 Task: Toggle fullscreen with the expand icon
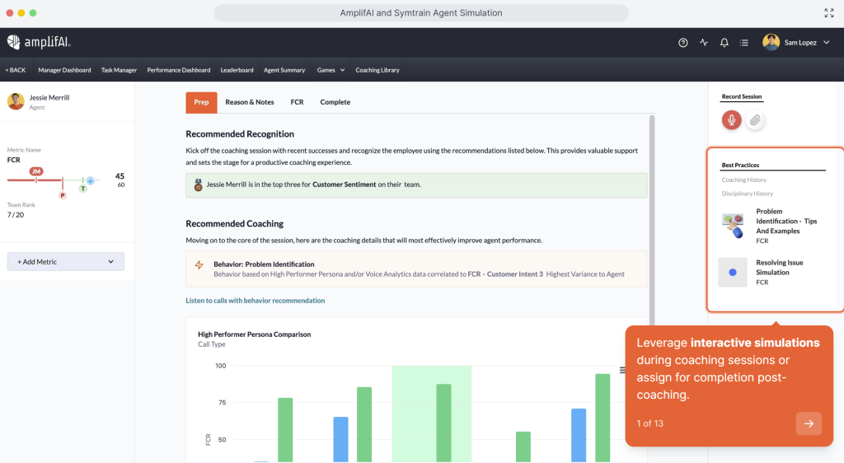tap(829, 13)
